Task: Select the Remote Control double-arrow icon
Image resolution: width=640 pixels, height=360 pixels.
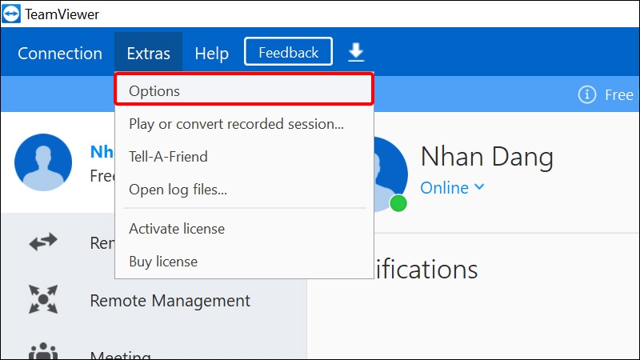Action: click(x=43, y=243)
